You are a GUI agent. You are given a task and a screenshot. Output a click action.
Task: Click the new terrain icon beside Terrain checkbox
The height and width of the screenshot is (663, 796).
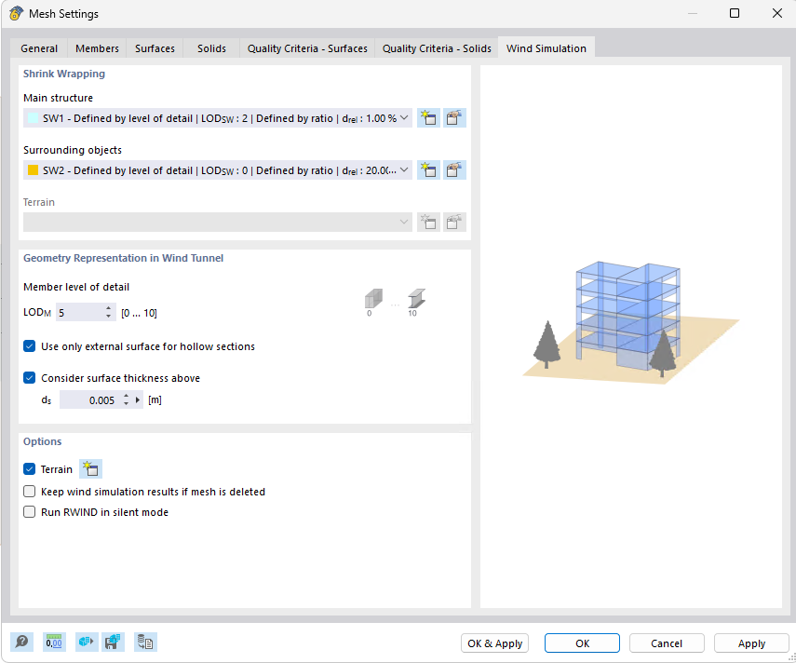click(91, 468)
